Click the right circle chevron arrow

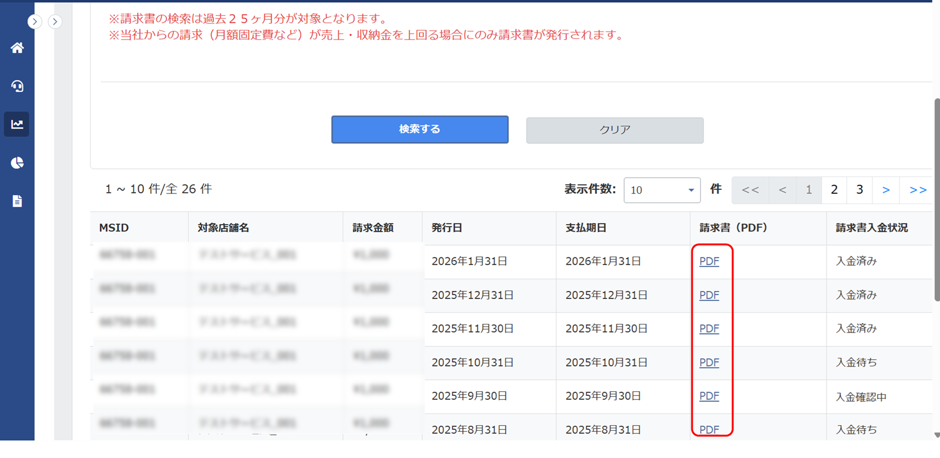55,22
